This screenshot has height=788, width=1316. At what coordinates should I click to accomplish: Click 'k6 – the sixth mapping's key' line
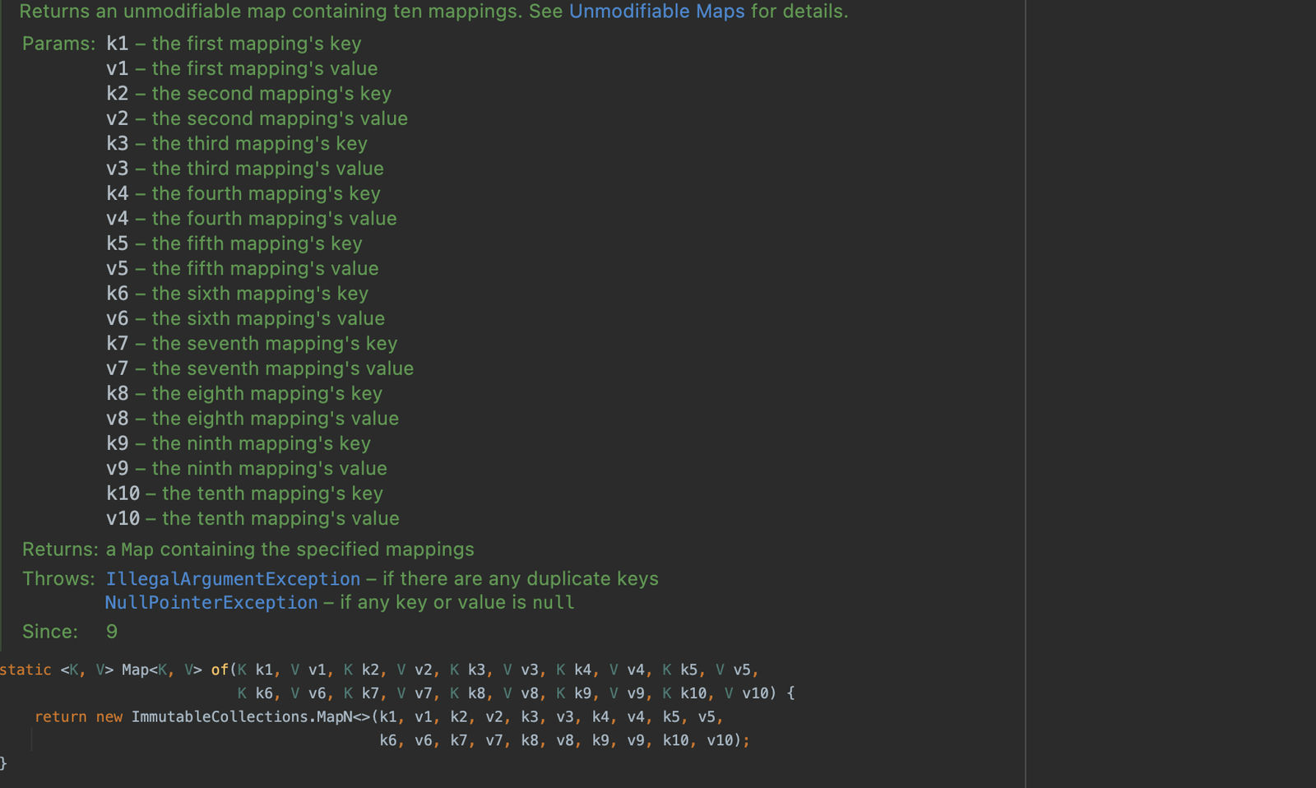237,294
